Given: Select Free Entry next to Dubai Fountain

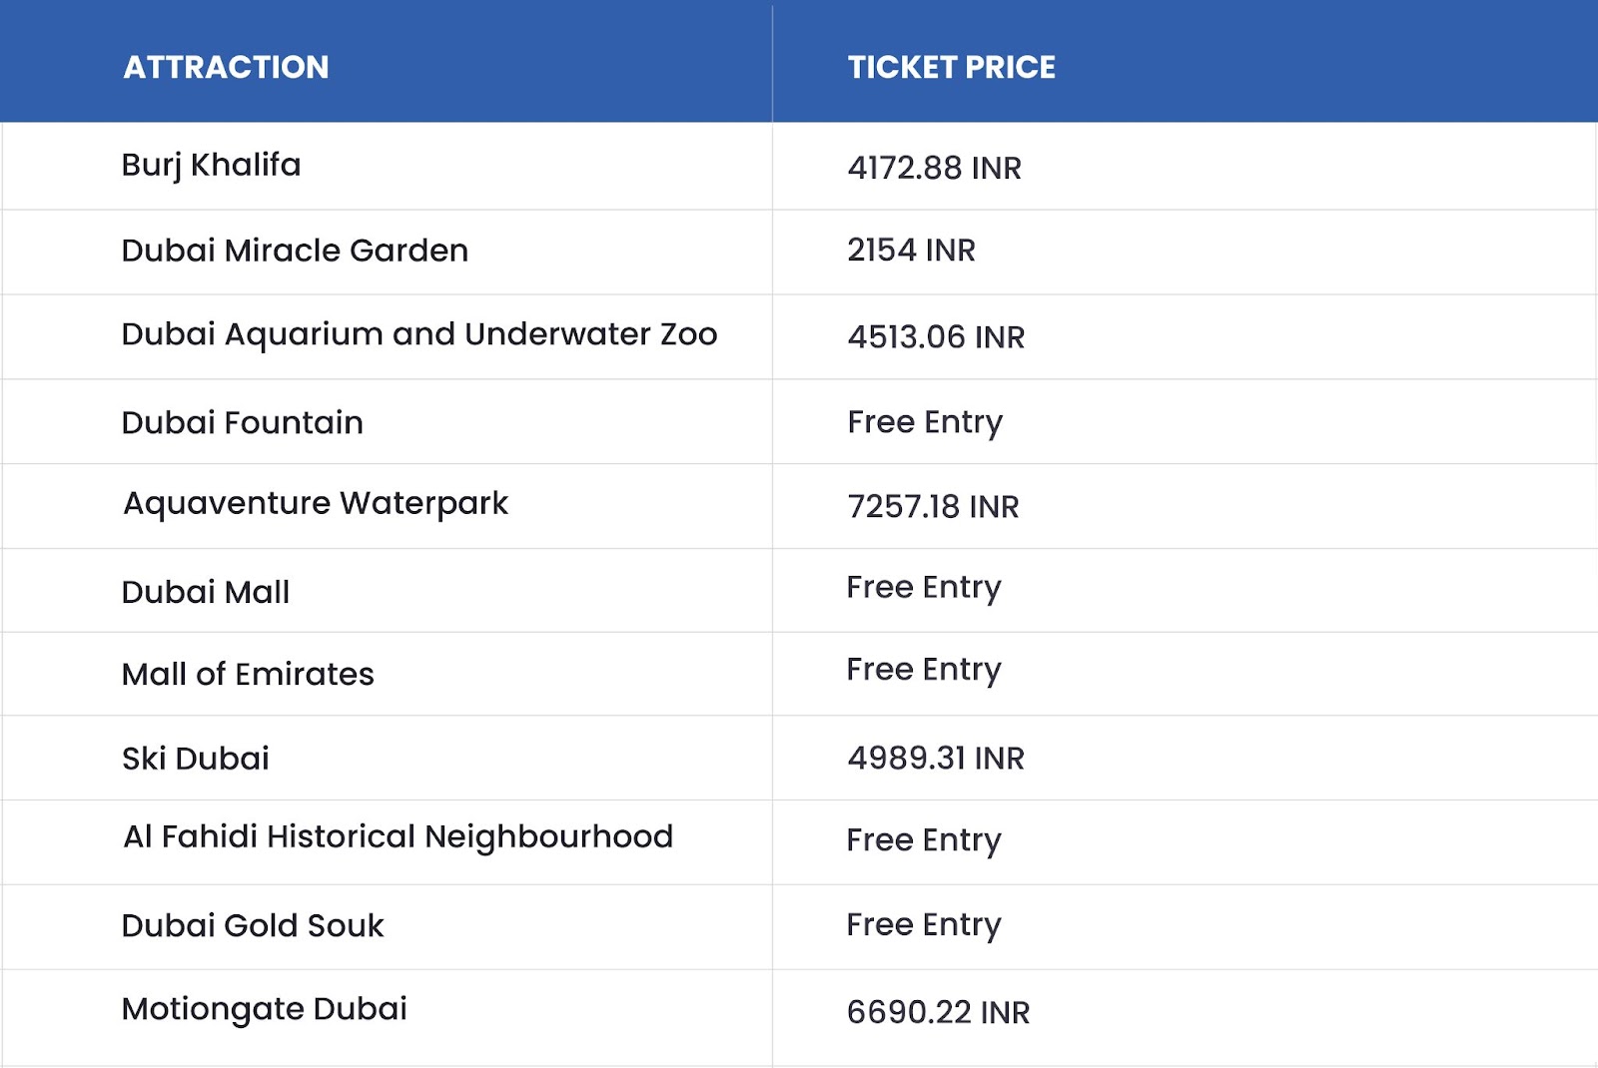Looking at the screenshot, I should pyautogui.click(x=925, y=422).
